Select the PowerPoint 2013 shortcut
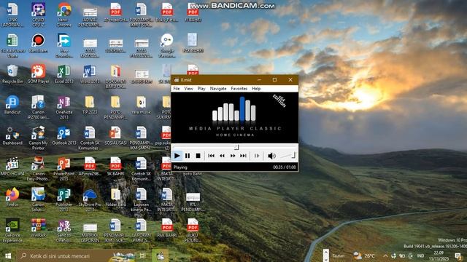The height and width of the screenshot is (262, 467). tap(63, 169)
